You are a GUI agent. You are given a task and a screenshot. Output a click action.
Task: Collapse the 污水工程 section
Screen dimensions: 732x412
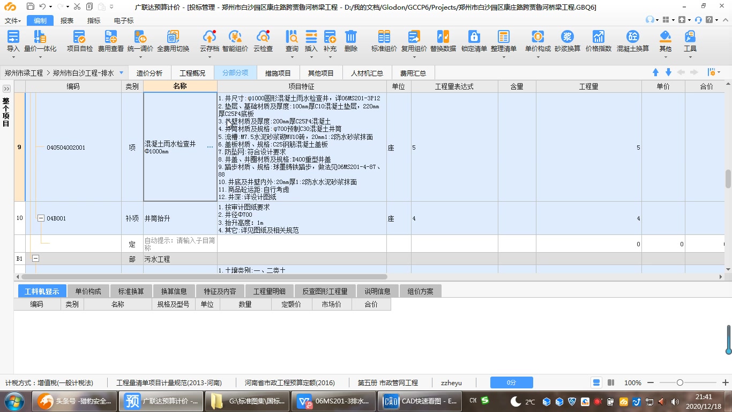click(x=36, y=259)
